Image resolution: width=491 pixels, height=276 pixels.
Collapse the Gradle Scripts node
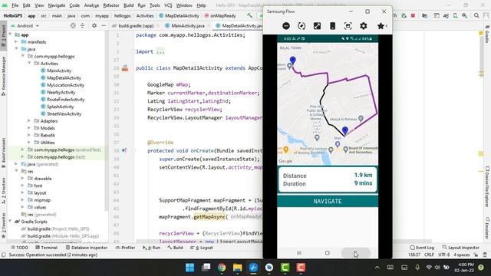tap(10, 222)
